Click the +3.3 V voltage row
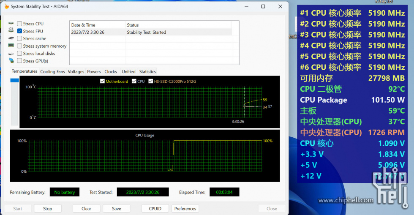414x215 pixels. pos(352,154)
